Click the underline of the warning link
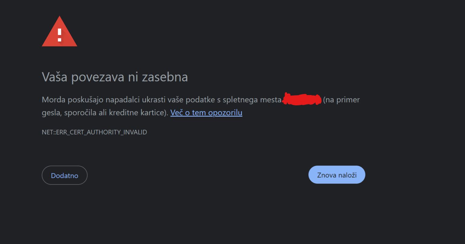This screenshot has height=244, width=465. point(206,117)
